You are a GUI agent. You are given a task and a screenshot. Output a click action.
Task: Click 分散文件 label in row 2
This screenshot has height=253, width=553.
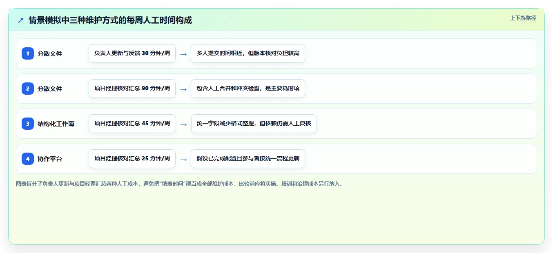[50, 89]
